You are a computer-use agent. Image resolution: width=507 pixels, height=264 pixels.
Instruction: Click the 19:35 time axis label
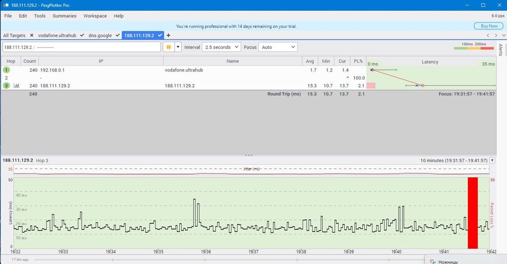tap(158, 251)
